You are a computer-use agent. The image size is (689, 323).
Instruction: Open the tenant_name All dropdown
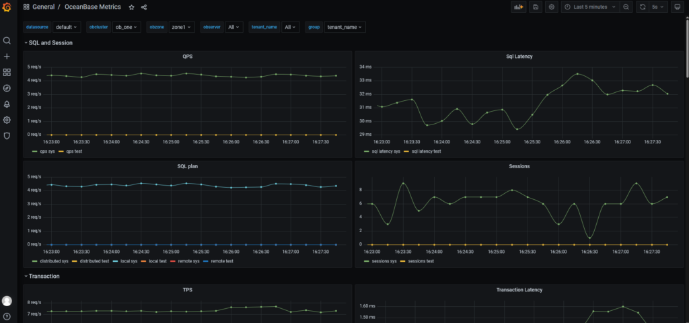pyautogui.click(x=291, y=27)
